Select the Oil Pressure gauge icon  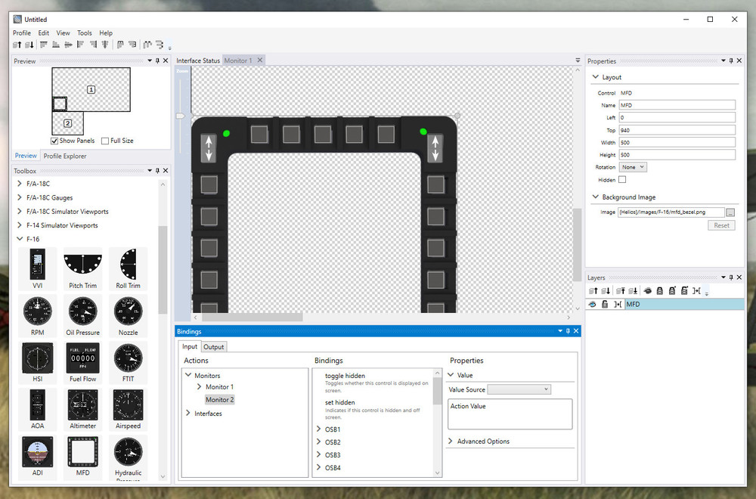[x=82, y=315]
